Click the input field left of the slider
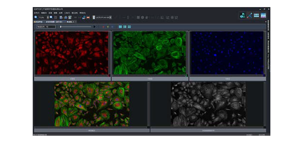This screenshot has width=303, height=146. [46, 27]
